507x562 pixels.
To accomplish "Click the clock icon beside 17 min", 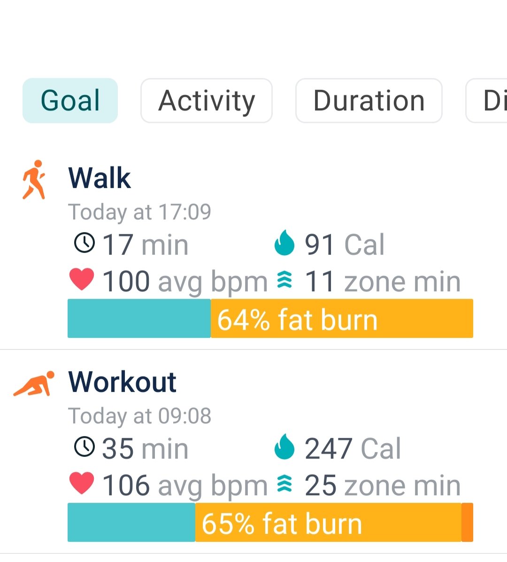I will pos(84,243).
